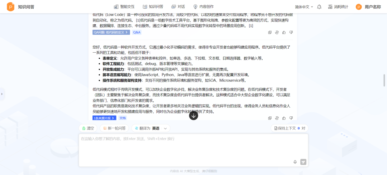This screenshot has height=175, width=387.
Task: Click the translate icon on first answer
Action: [x=277, y=32]
